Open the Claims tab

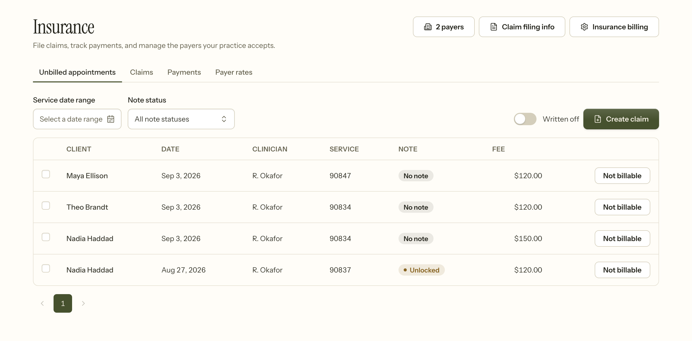[142, 72]
